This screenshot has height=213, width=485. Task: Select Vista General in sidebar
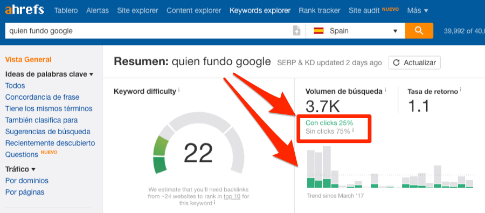(x=29, y=59)
